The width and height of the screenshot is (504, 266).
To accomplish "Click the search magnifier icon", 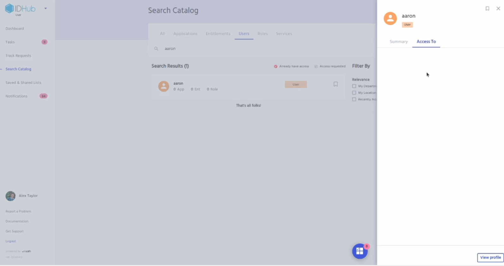I will [156, 49].
